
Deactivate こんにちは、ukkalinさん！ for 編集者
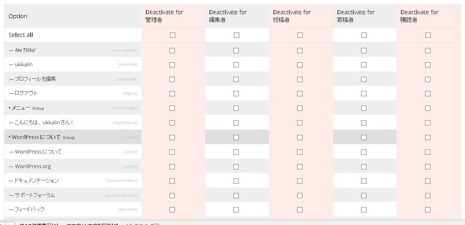click(236, 123)
